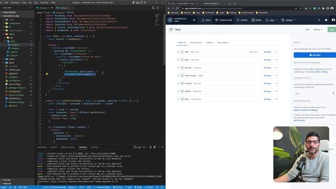This screenshot has width=336, height=189.
Task: Switch to the Debug Console tab
Action: [68, 147]
